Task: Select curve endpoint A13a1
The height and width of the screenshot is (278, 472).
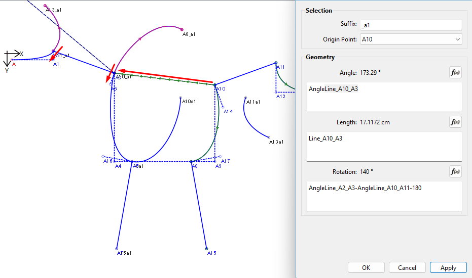Action: (x=269, y=137)
